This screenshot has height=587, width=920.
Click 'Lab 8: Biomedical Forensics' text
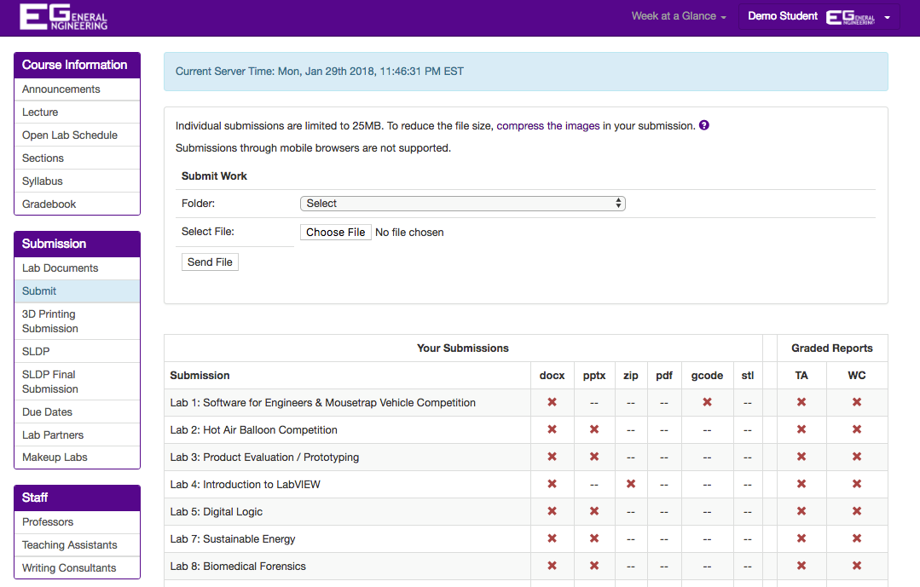pos(238,567)
